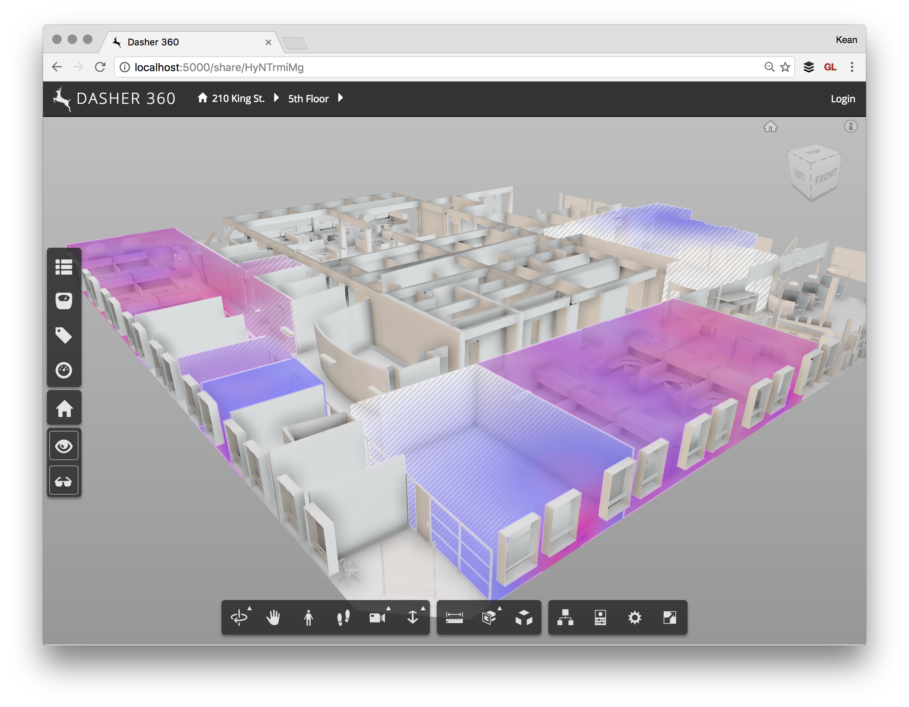Click the Explode model tool

(524, 617)
